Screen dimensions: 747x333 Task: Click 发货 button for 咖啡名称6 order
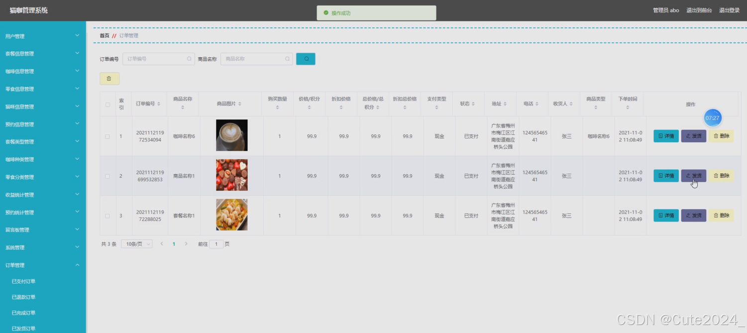[x=694, y=136]
